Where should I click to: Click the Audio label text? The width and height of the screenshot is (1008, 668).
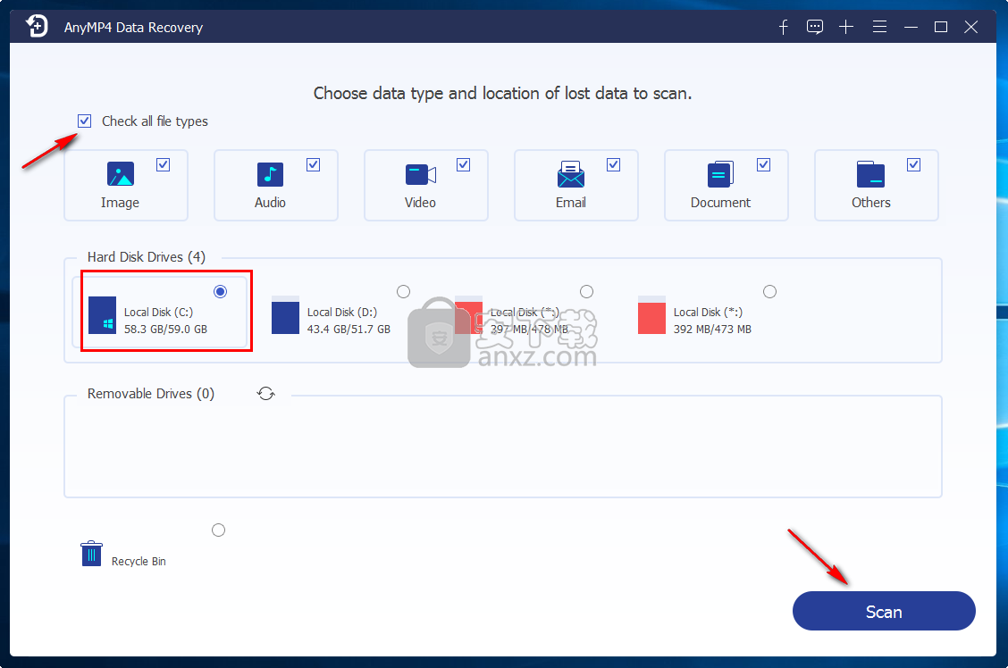tap(270, 203)
